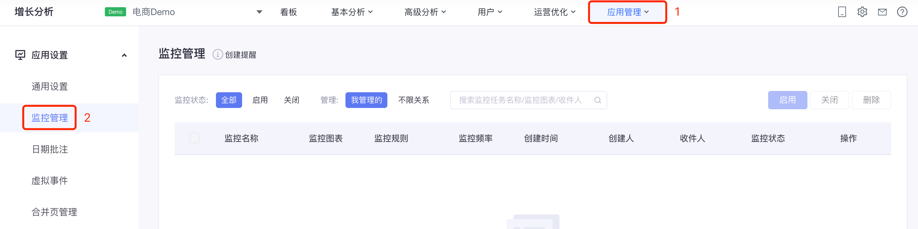Expand the 基本分析 menu
The height and width of the screenshot is (229, 918).
tap(352, 12)
